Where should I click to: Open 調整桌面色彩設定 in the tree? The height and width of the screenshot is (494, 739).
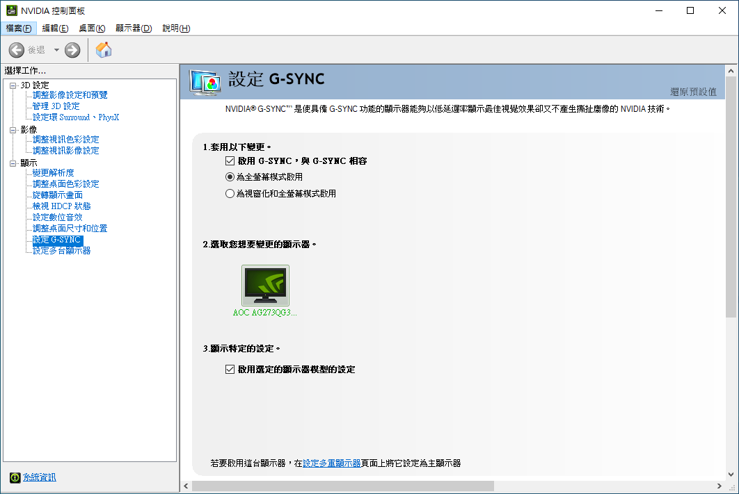tap(66, 184)
